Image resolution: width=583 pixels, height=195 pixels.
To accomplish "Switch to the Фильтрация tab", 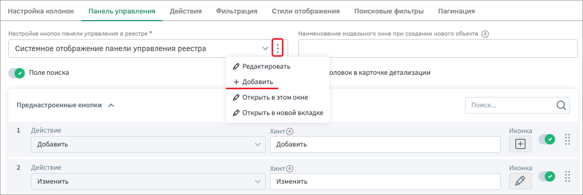I will click(x=236, y=11).
